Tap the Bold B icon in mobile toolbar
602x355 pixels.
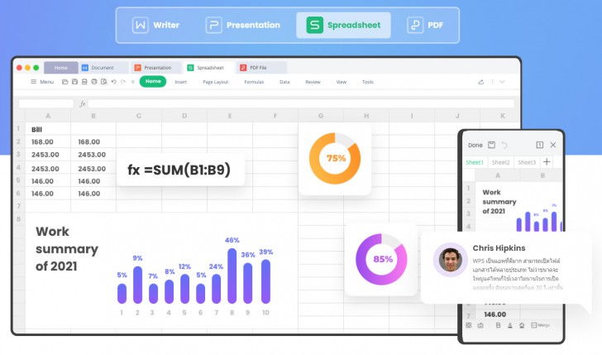click(498, 325)
